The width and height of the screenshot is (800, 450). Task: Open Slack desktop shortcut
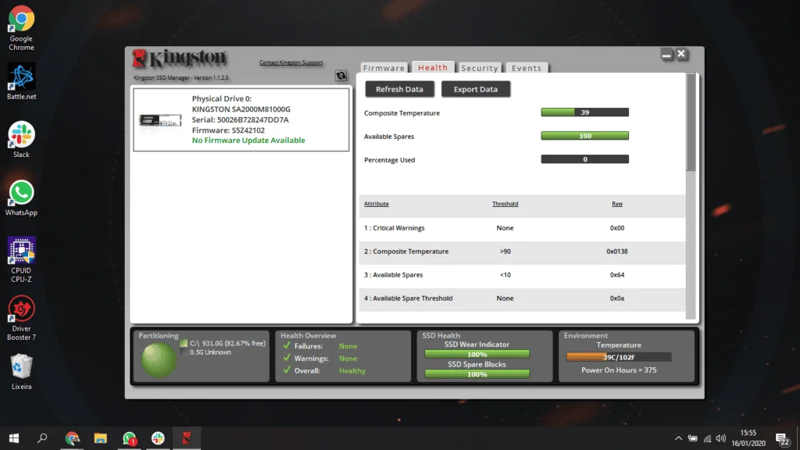click(21, 139)
